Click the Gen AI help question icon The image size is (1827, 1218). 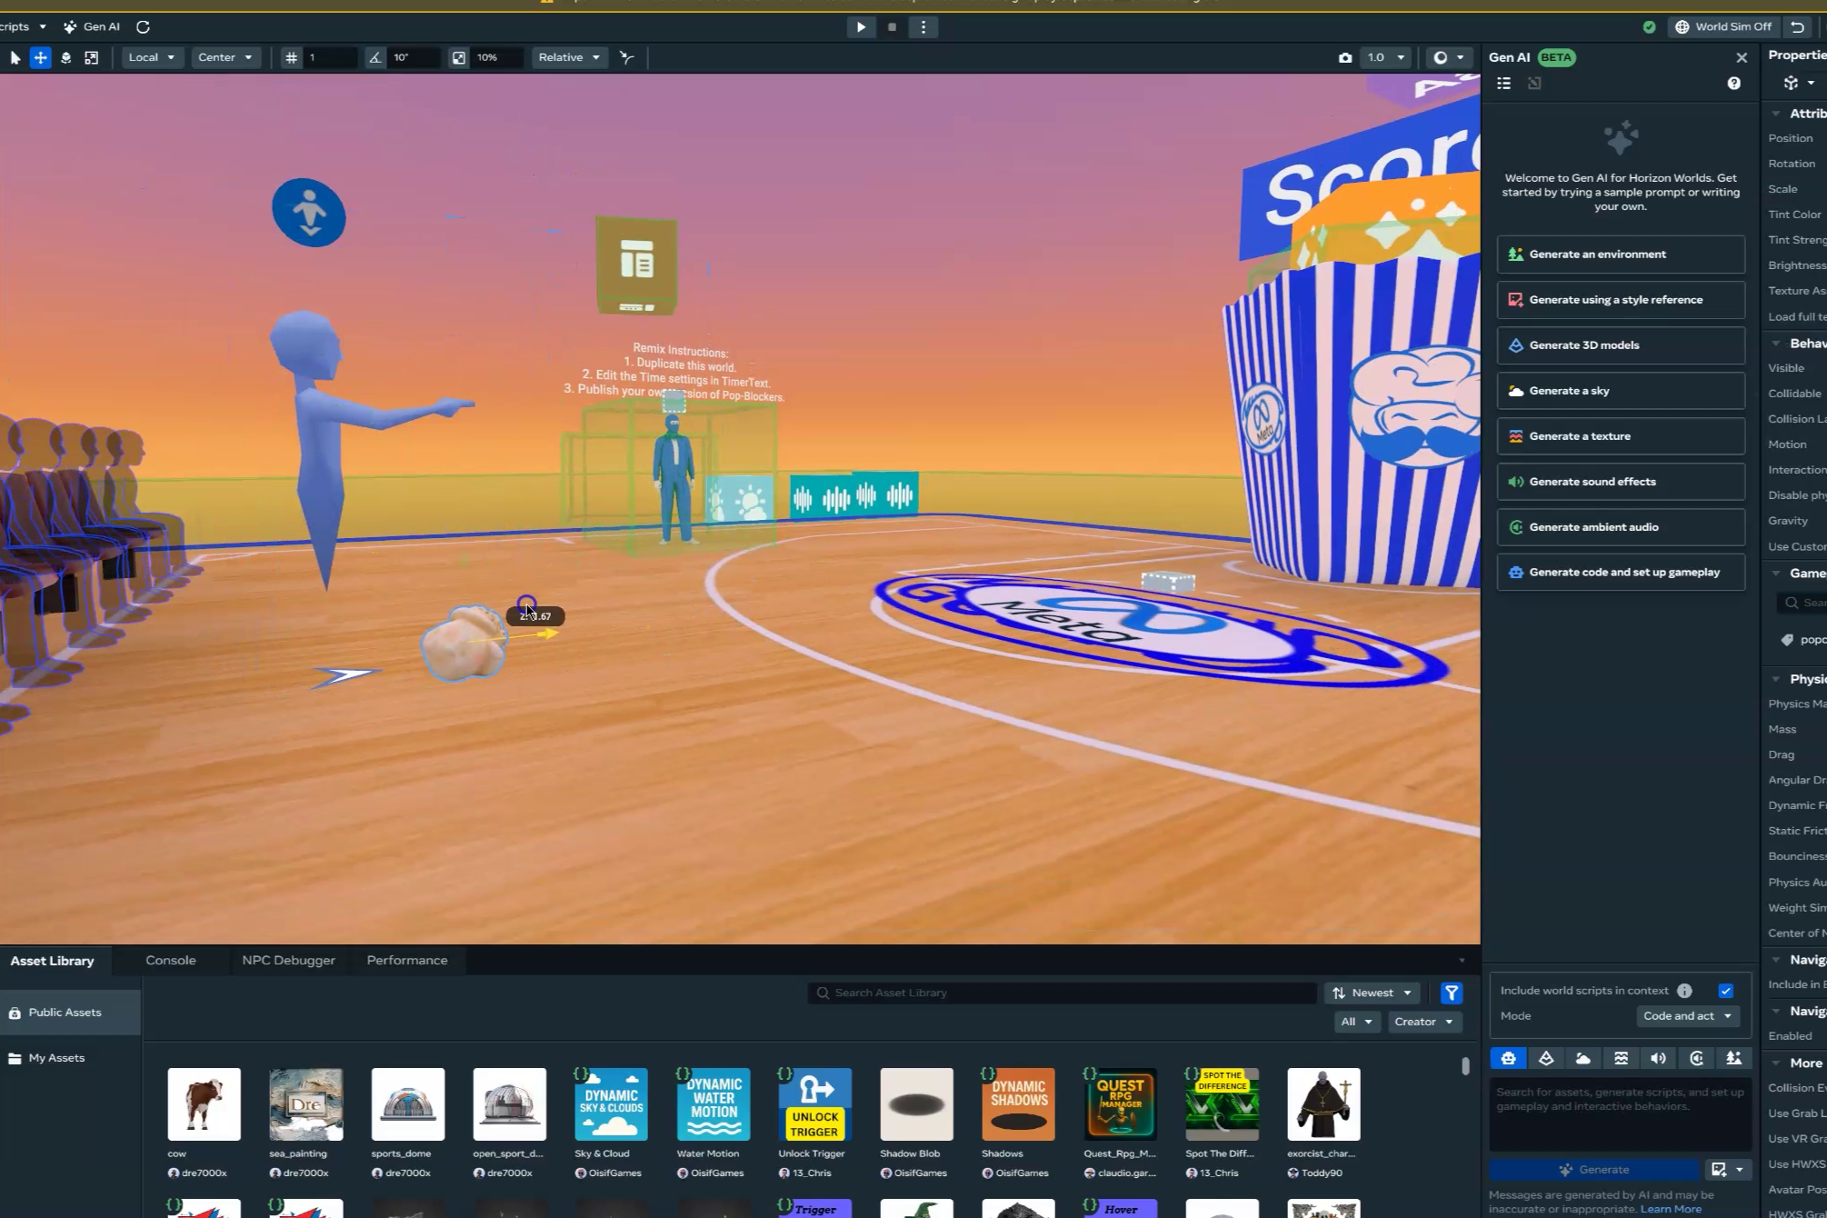pos(1733,84)
